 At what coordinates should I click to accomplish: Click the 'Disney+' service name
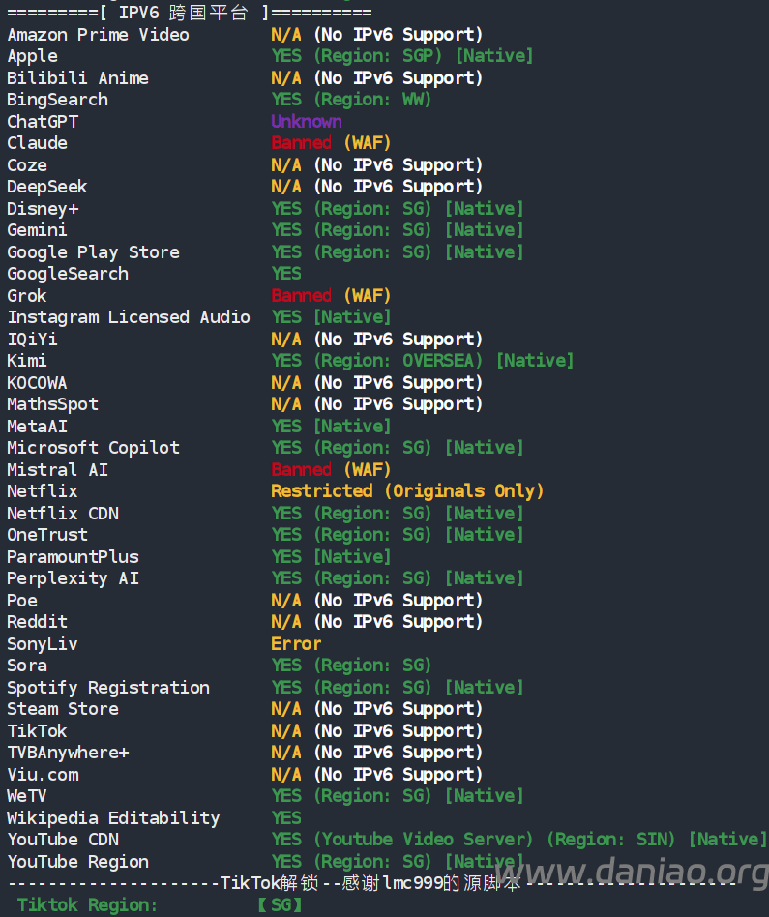point(43,209)
